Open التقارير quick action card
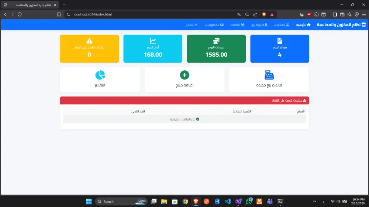The image size is (369, 207). coord(100,80)
